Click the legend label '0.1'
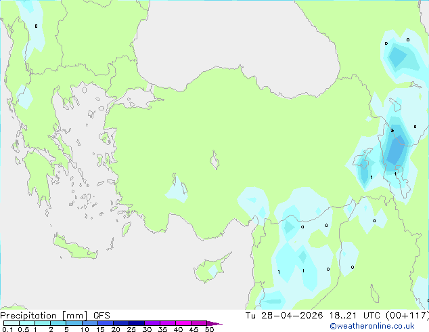 7,329
